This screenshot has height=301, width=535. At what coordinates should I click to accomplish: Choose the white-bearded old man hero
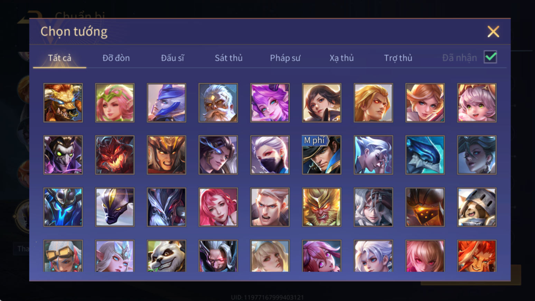[218, 103]
